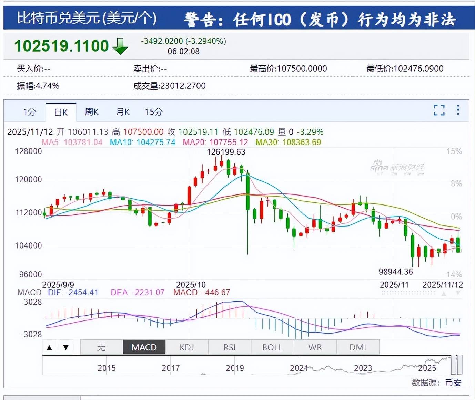This screenshot has width=475, height=400.
Task: Select 无 to hide indicators
Action: pos(101,347)
